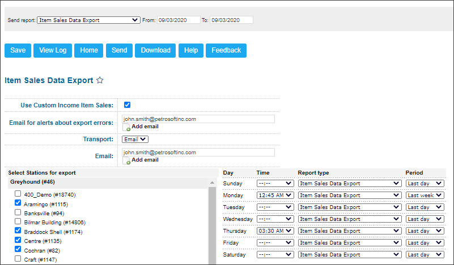Open Friday time dropdown

pyautogui.click(x=275, y=243)
